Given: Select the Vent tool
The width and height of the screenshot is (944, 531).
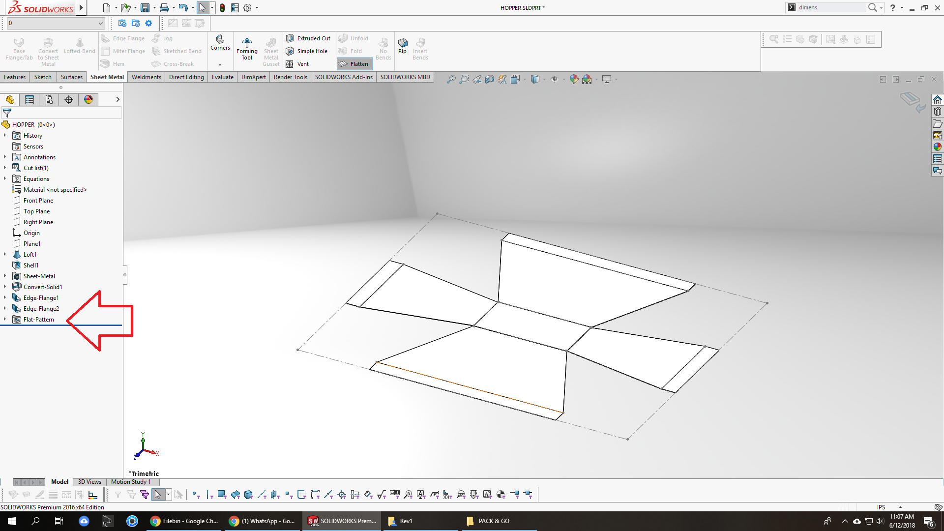Looking at the screenshot, I should [x=297, y=64].
